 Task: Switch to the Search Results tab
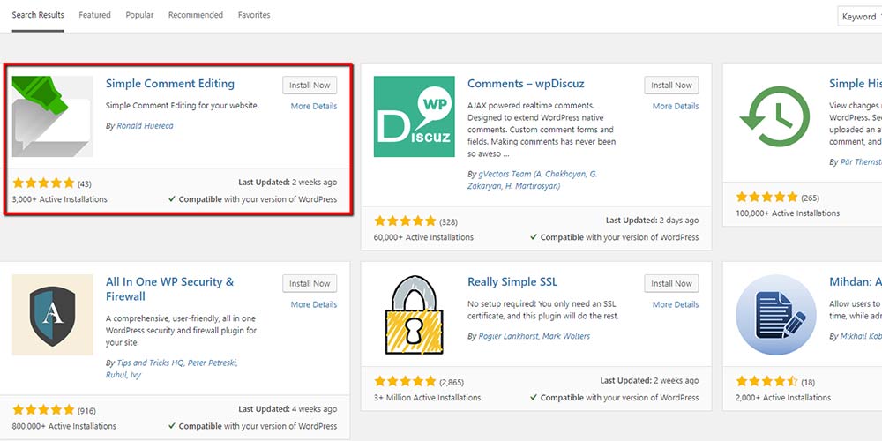pyautogui.click(x=38, y=15)
